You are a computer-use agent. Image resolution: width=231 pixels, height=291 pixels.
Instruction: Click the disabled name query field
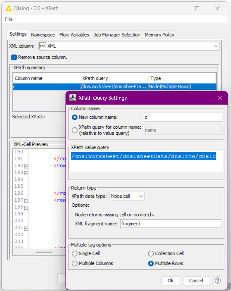[183, 130]
